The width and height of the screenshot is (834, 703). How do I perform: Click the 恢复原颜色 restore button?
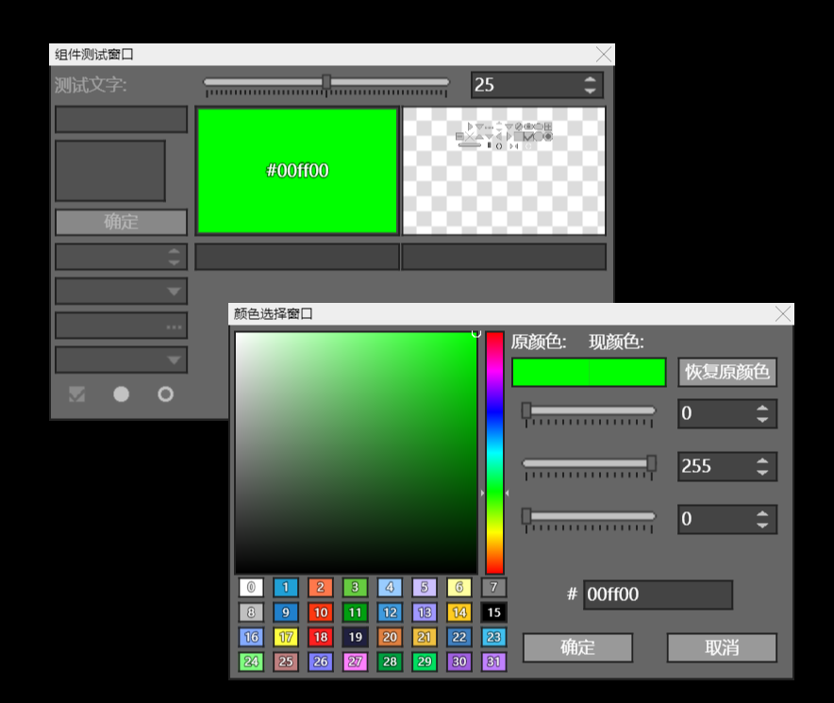pyautogui.click(x=727, y=372)
